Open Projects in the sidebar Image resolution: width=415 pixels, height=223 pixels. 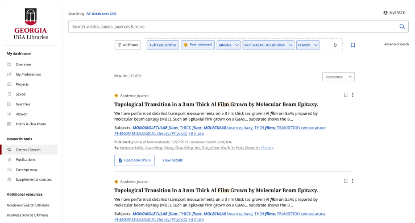(x=22, y=85)
